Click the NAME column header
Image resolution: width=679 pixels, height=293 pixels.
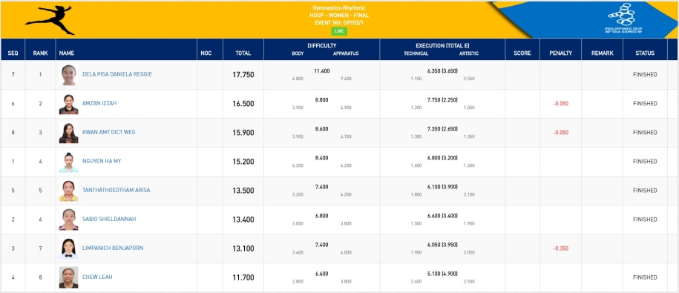click(x=67, y=53)
